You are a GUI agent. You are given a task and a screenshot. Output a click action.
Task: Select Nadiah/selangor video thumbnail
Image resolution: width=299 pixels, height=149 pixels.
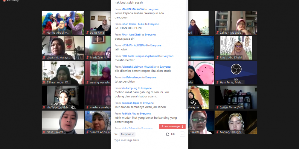coord(236,122)
